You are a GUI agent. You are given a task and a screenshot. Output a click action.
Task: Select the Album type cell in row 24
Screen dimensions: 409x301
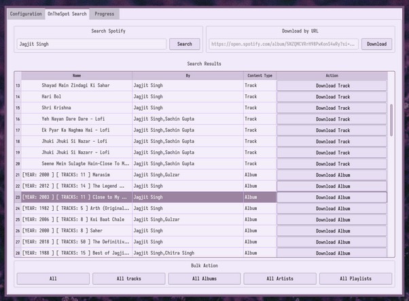coord(260,209)
